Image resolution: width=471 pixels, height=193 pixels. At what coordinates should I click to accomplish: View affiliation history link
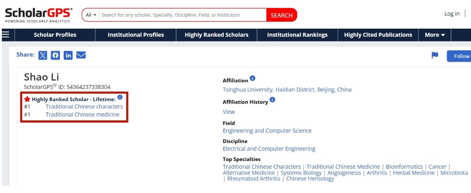click(x=229, y=112)
